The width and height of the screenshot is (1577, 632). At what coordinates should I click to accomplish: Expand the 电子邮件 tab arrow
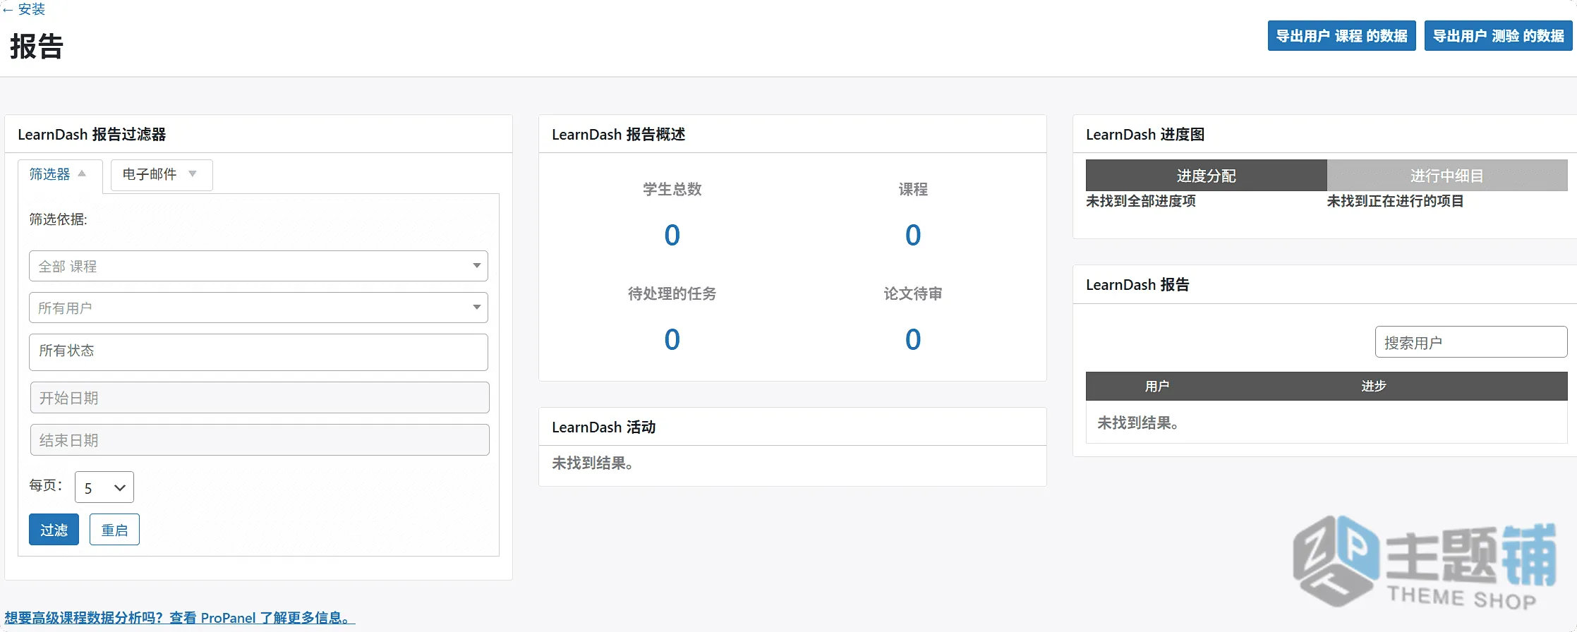click(192, 174)
